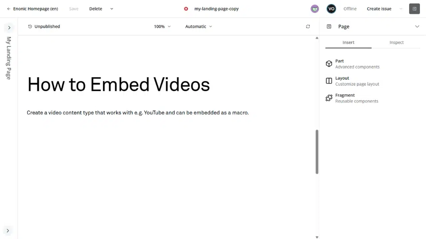Select the Part component icon
426x239 pixels.
click(x=329, y=64)
